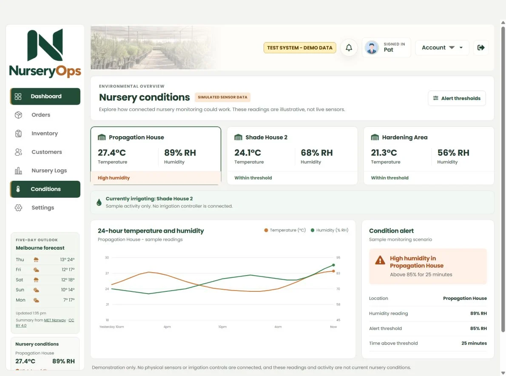Click the page vertical scrollbar

pyautogui.click(x=503, y=179)
